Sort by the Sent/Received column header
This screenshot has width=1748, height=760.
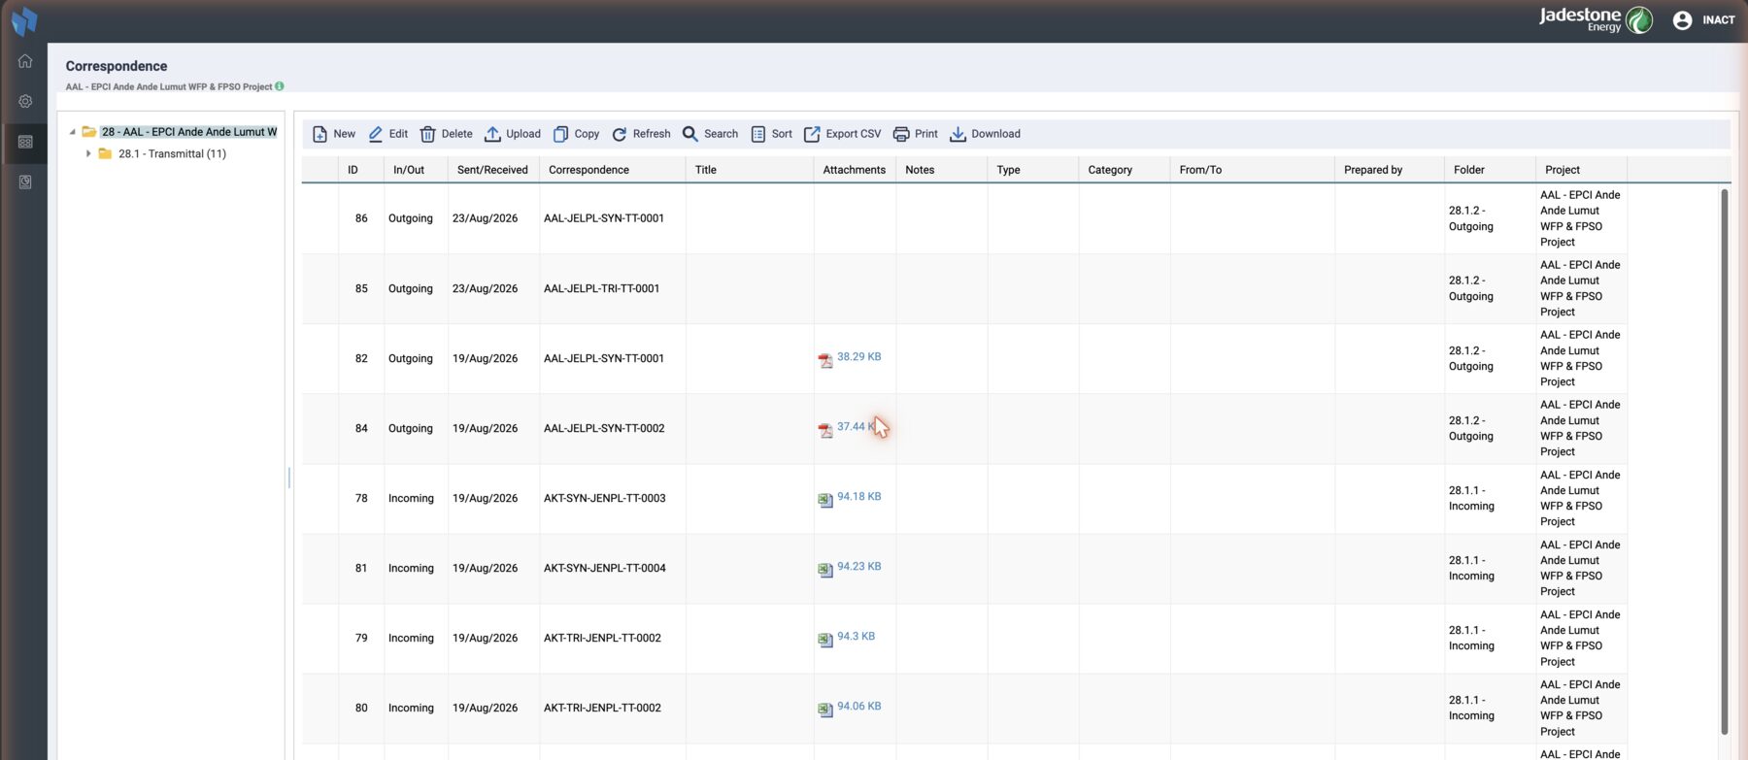click(x=492, y=170)
